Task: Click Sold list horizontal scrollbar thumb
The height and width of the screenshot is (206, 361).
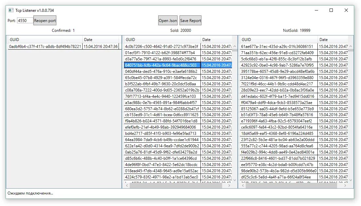Action: coord(176,185)
